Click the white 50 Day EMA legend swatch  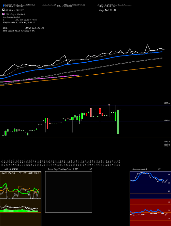(x=3, y=10)
